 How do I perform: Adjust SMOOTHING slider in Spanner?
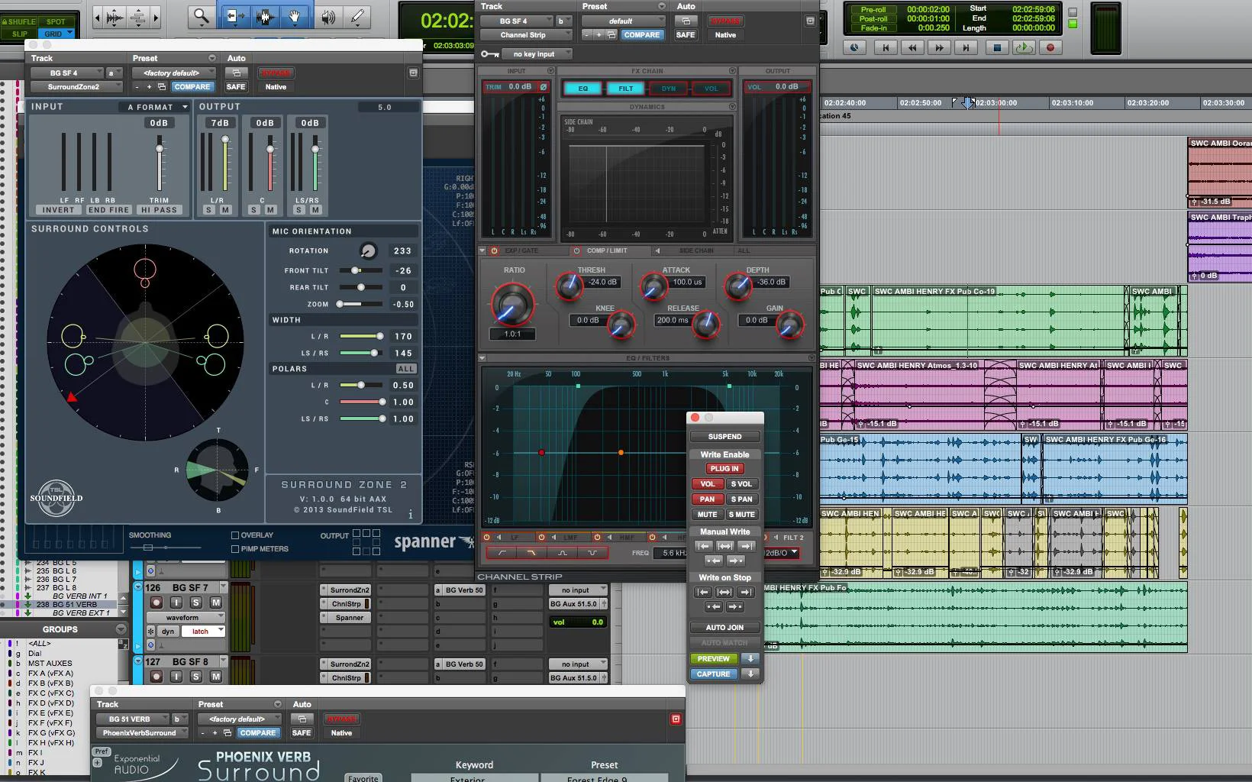[166, 548]
